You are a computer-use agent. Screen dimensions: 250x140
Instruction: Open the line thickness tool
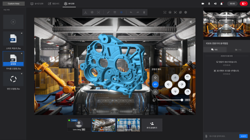point(115,12)
